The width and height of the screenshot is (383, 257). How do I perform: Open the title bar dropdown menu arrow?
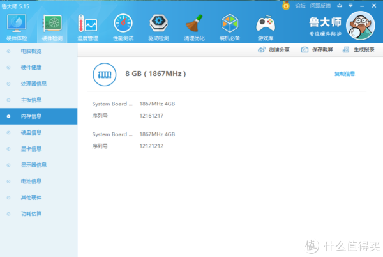(x=350, y=6)
